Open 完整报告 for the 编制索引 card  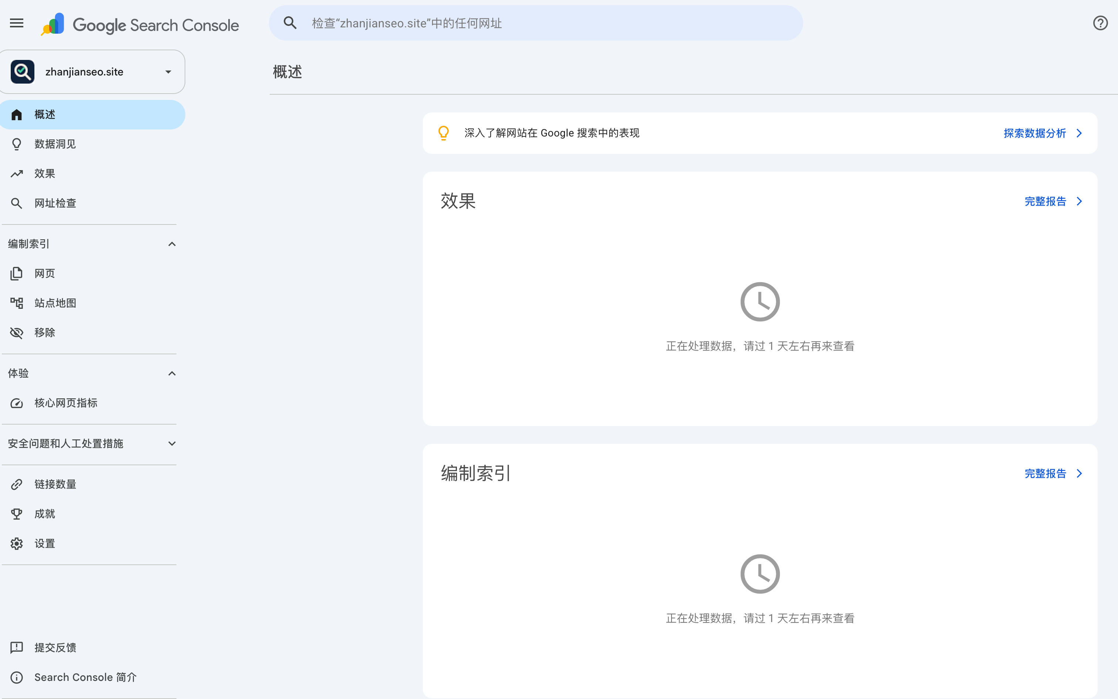point(1045,473)
